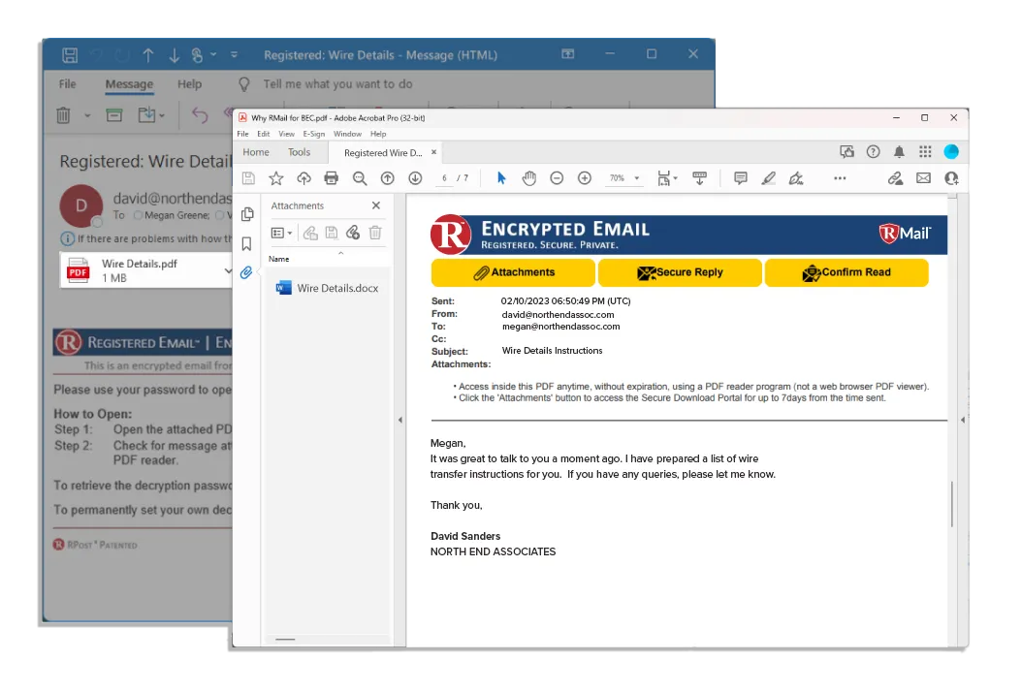Print the PDF in Acrobat

pos(331,178)
